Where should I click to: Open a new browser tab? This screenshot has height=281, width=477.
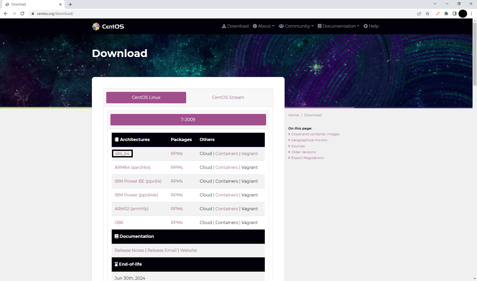[70, 4]
